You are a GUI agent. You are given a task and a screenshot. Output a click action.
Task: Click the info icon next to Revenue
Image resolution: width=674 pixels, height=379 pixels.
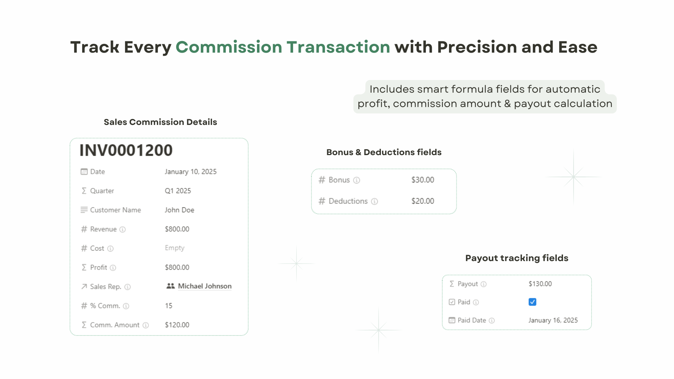123,230
